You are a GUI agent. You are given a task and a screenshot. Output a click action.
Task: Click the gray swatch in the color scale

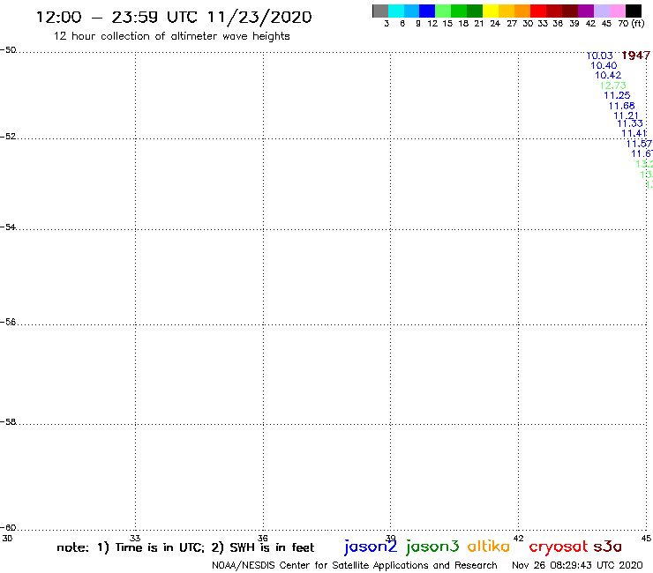point(380,11)
